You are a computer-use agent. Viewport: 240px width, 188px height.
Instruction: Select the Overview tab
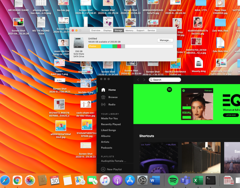pyautogui.click(x=96, y=30)
